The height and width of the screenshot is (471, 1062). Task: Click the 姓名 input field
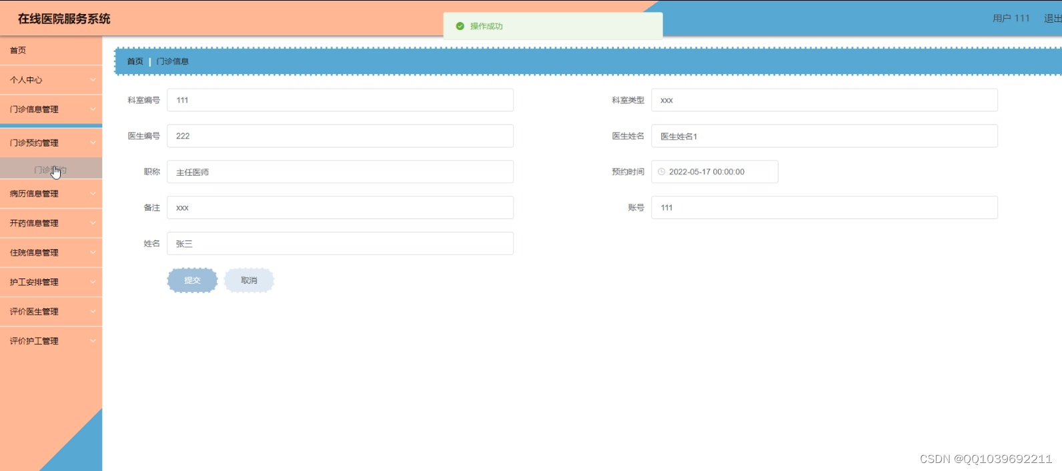click(340, 244)
